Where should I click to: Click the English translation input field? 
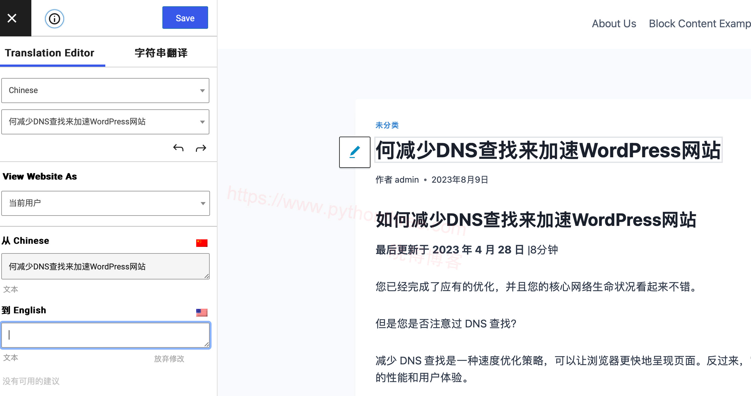[106, 335]
